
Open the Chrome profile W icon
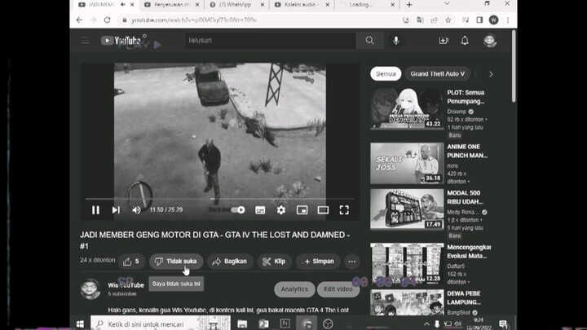coord(494,20)
